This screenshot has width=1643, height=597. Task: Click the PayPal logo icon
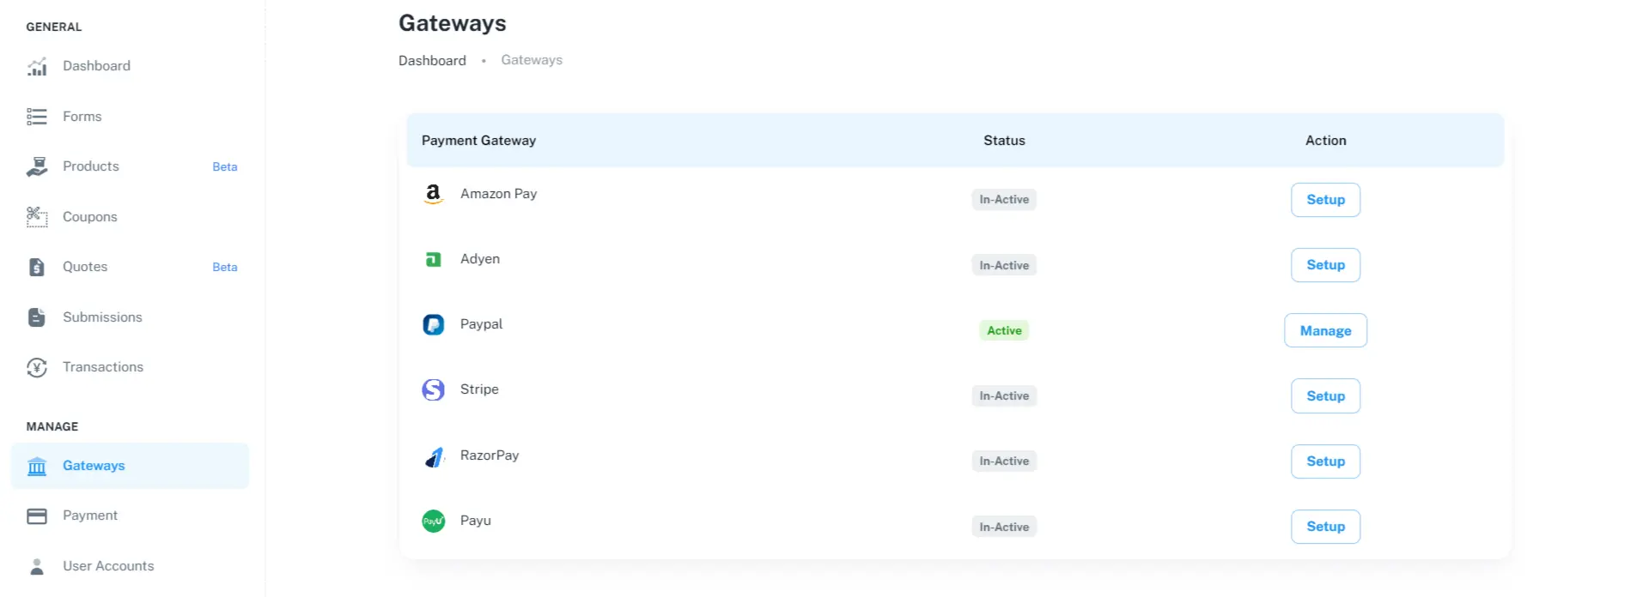click(x=433, y=324)
